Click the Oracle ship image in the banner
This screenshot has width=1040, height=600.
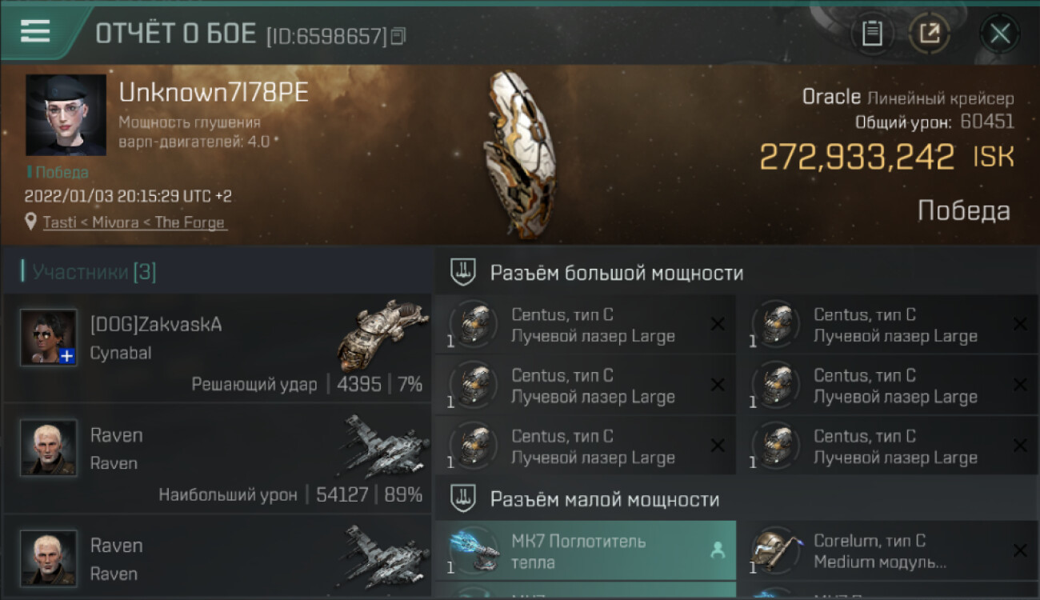pyautogui.click(x=520, y=154)
